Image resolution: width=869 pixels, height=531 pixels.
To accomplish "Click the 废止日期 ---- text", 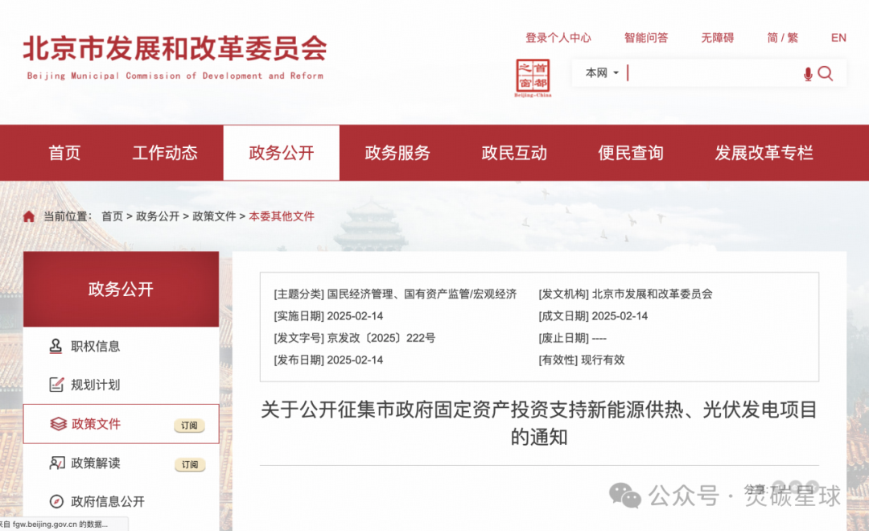I will (x=573, y=338).
